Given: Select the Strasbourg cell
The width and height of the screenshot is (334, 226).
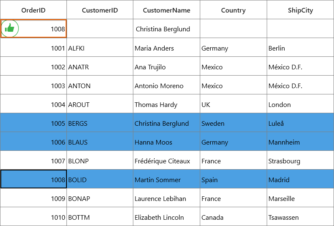Looking at the screenshot, I should [x=300, y=160].
